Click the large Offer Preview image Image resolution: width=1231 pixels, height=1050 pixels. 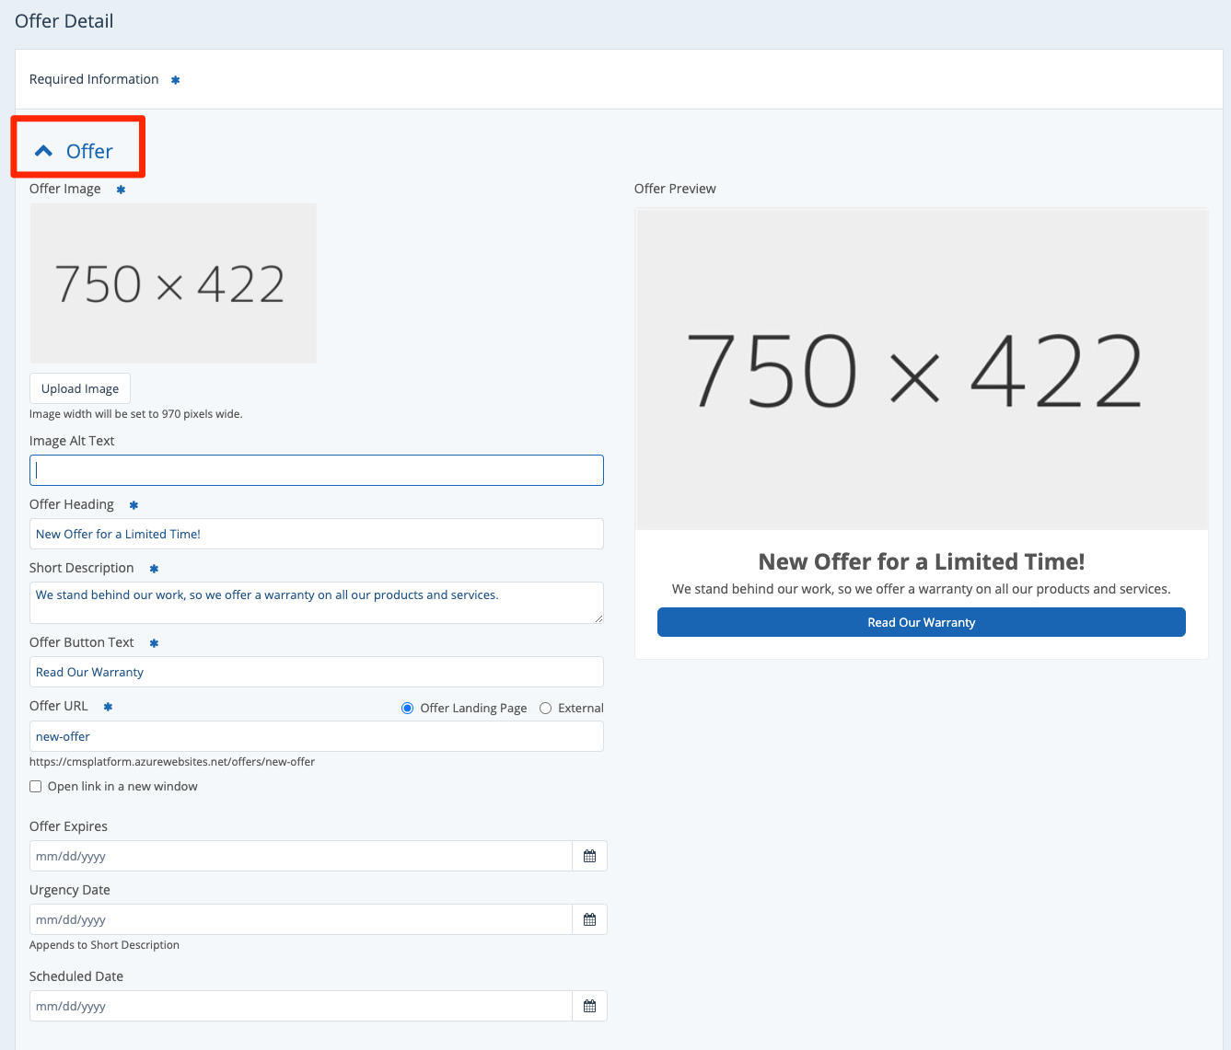922,369
